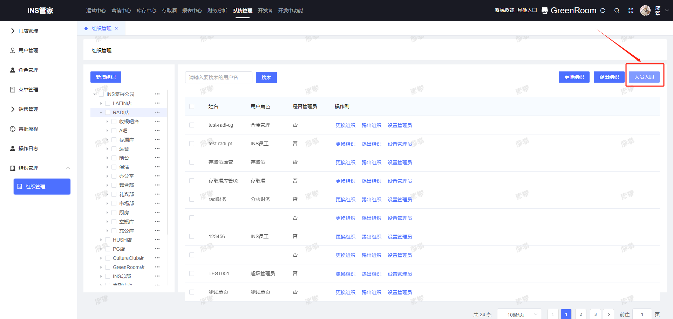673x319 pixels.
Task: Expand the HUSH店 tree node
Action: 101,240
